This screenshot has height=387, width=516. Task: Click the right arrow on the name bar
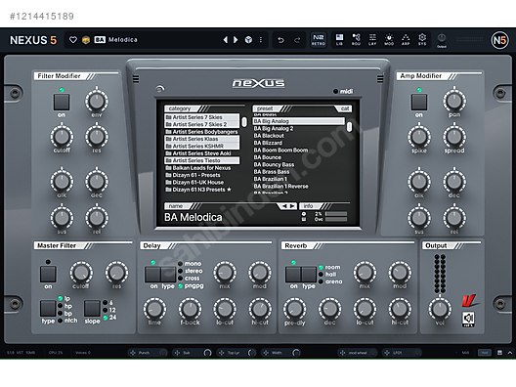coord(292,206)
